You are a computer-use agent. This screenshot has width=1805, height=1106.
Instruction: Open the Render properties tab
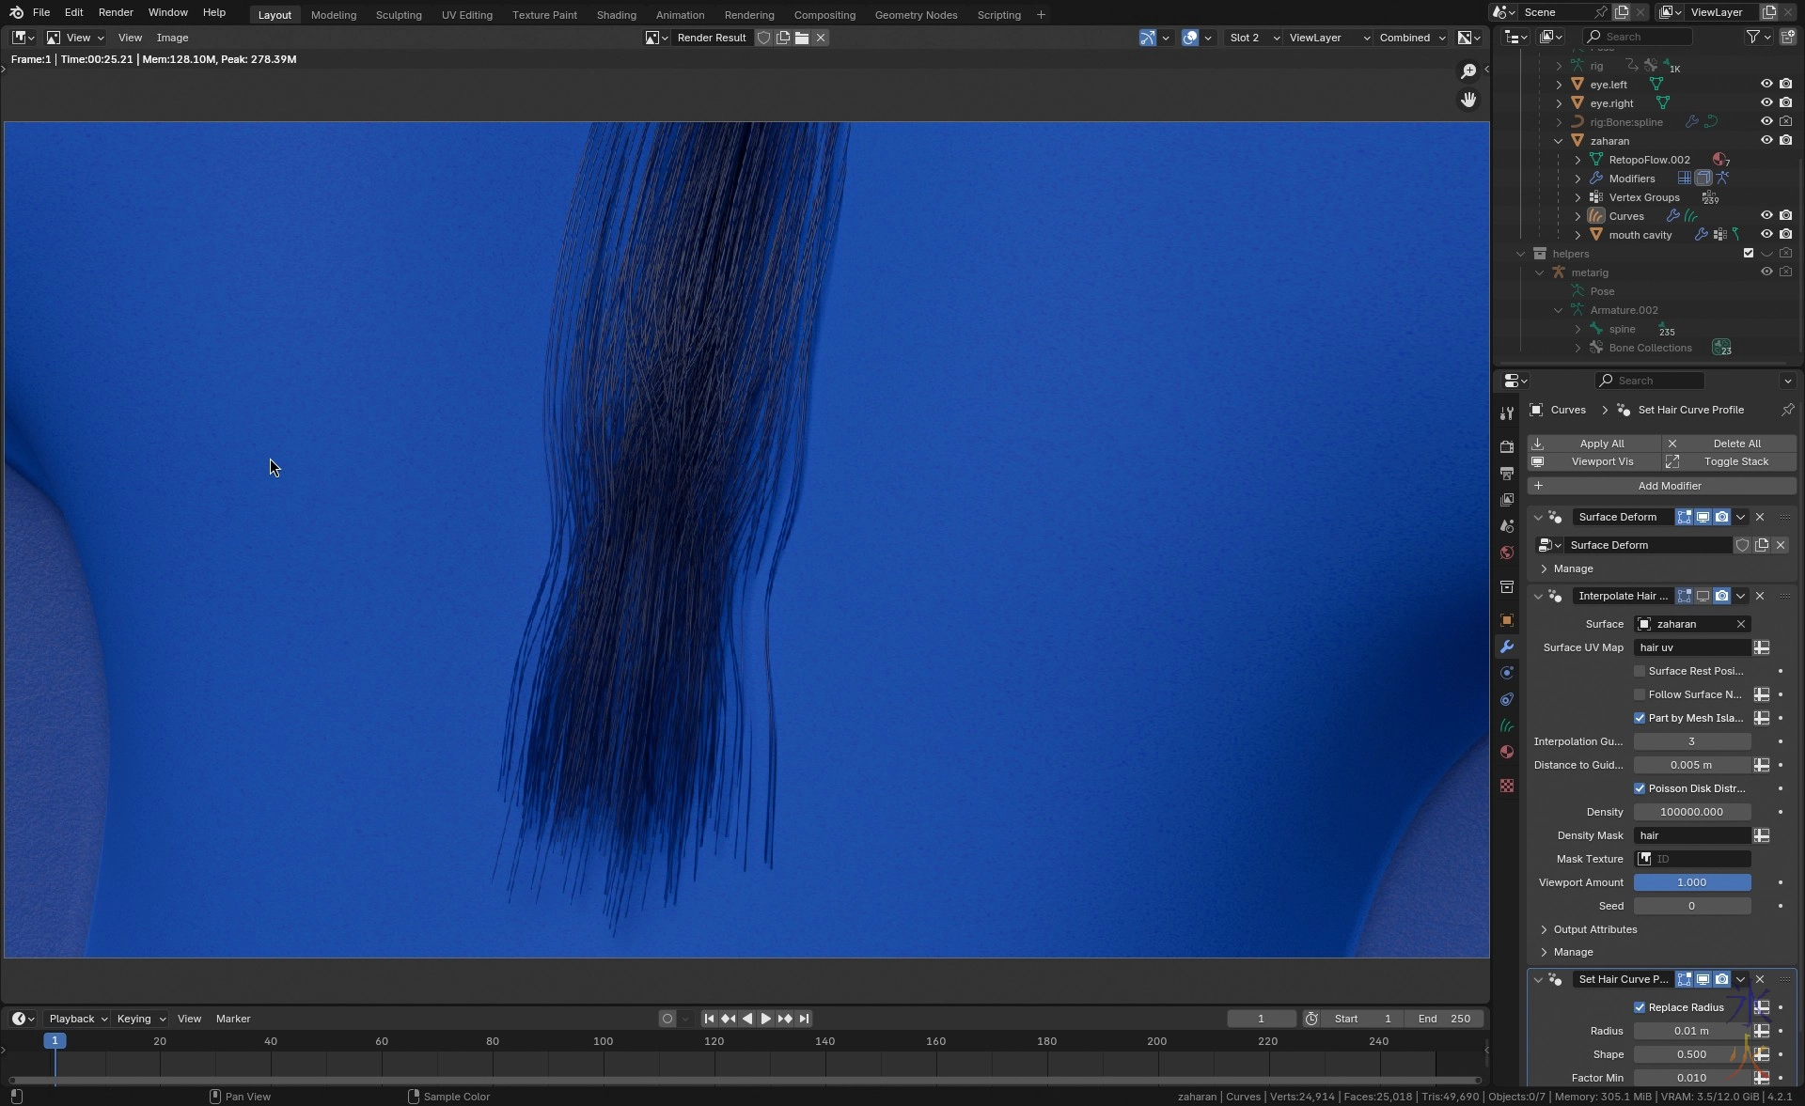[x=1507, y=447]
